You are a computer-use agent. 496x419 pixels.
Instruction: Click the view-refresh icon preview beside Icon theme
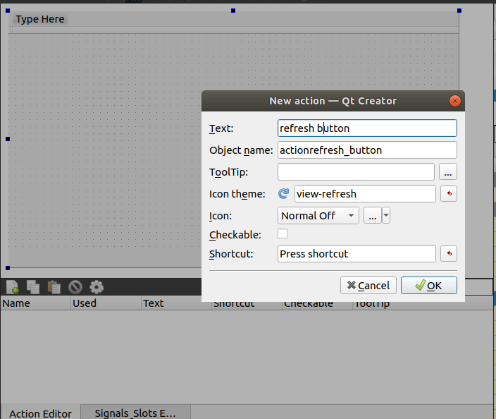(x=283, y=193)
